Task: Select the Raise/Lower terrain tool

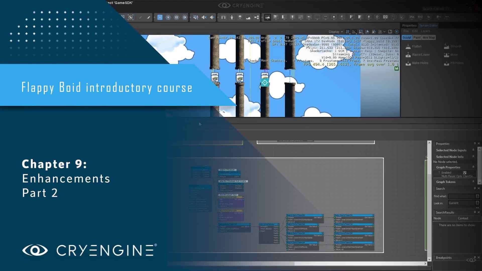Action: click(x=420, y=55)
